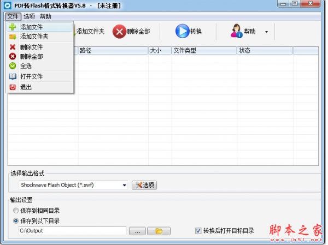Expand the Help toolbar dropdown arrow
Viewport: 328px width, 245px height.
click(267, 32)
